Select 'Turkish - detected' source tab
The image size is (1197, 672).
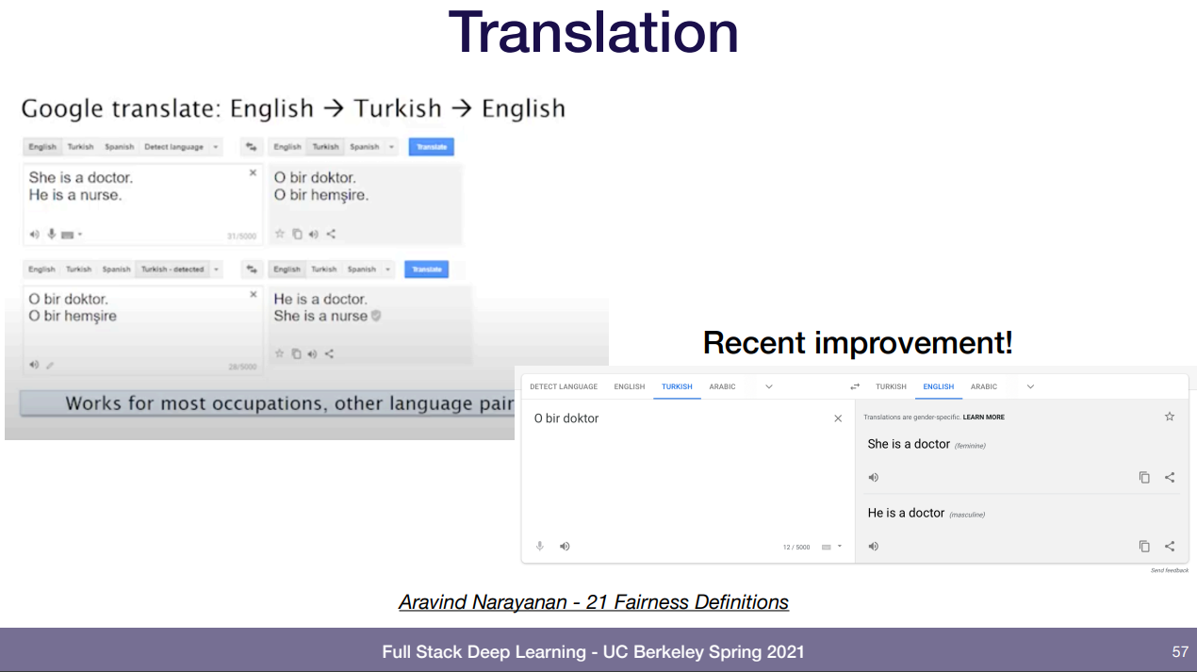point(172,270)
